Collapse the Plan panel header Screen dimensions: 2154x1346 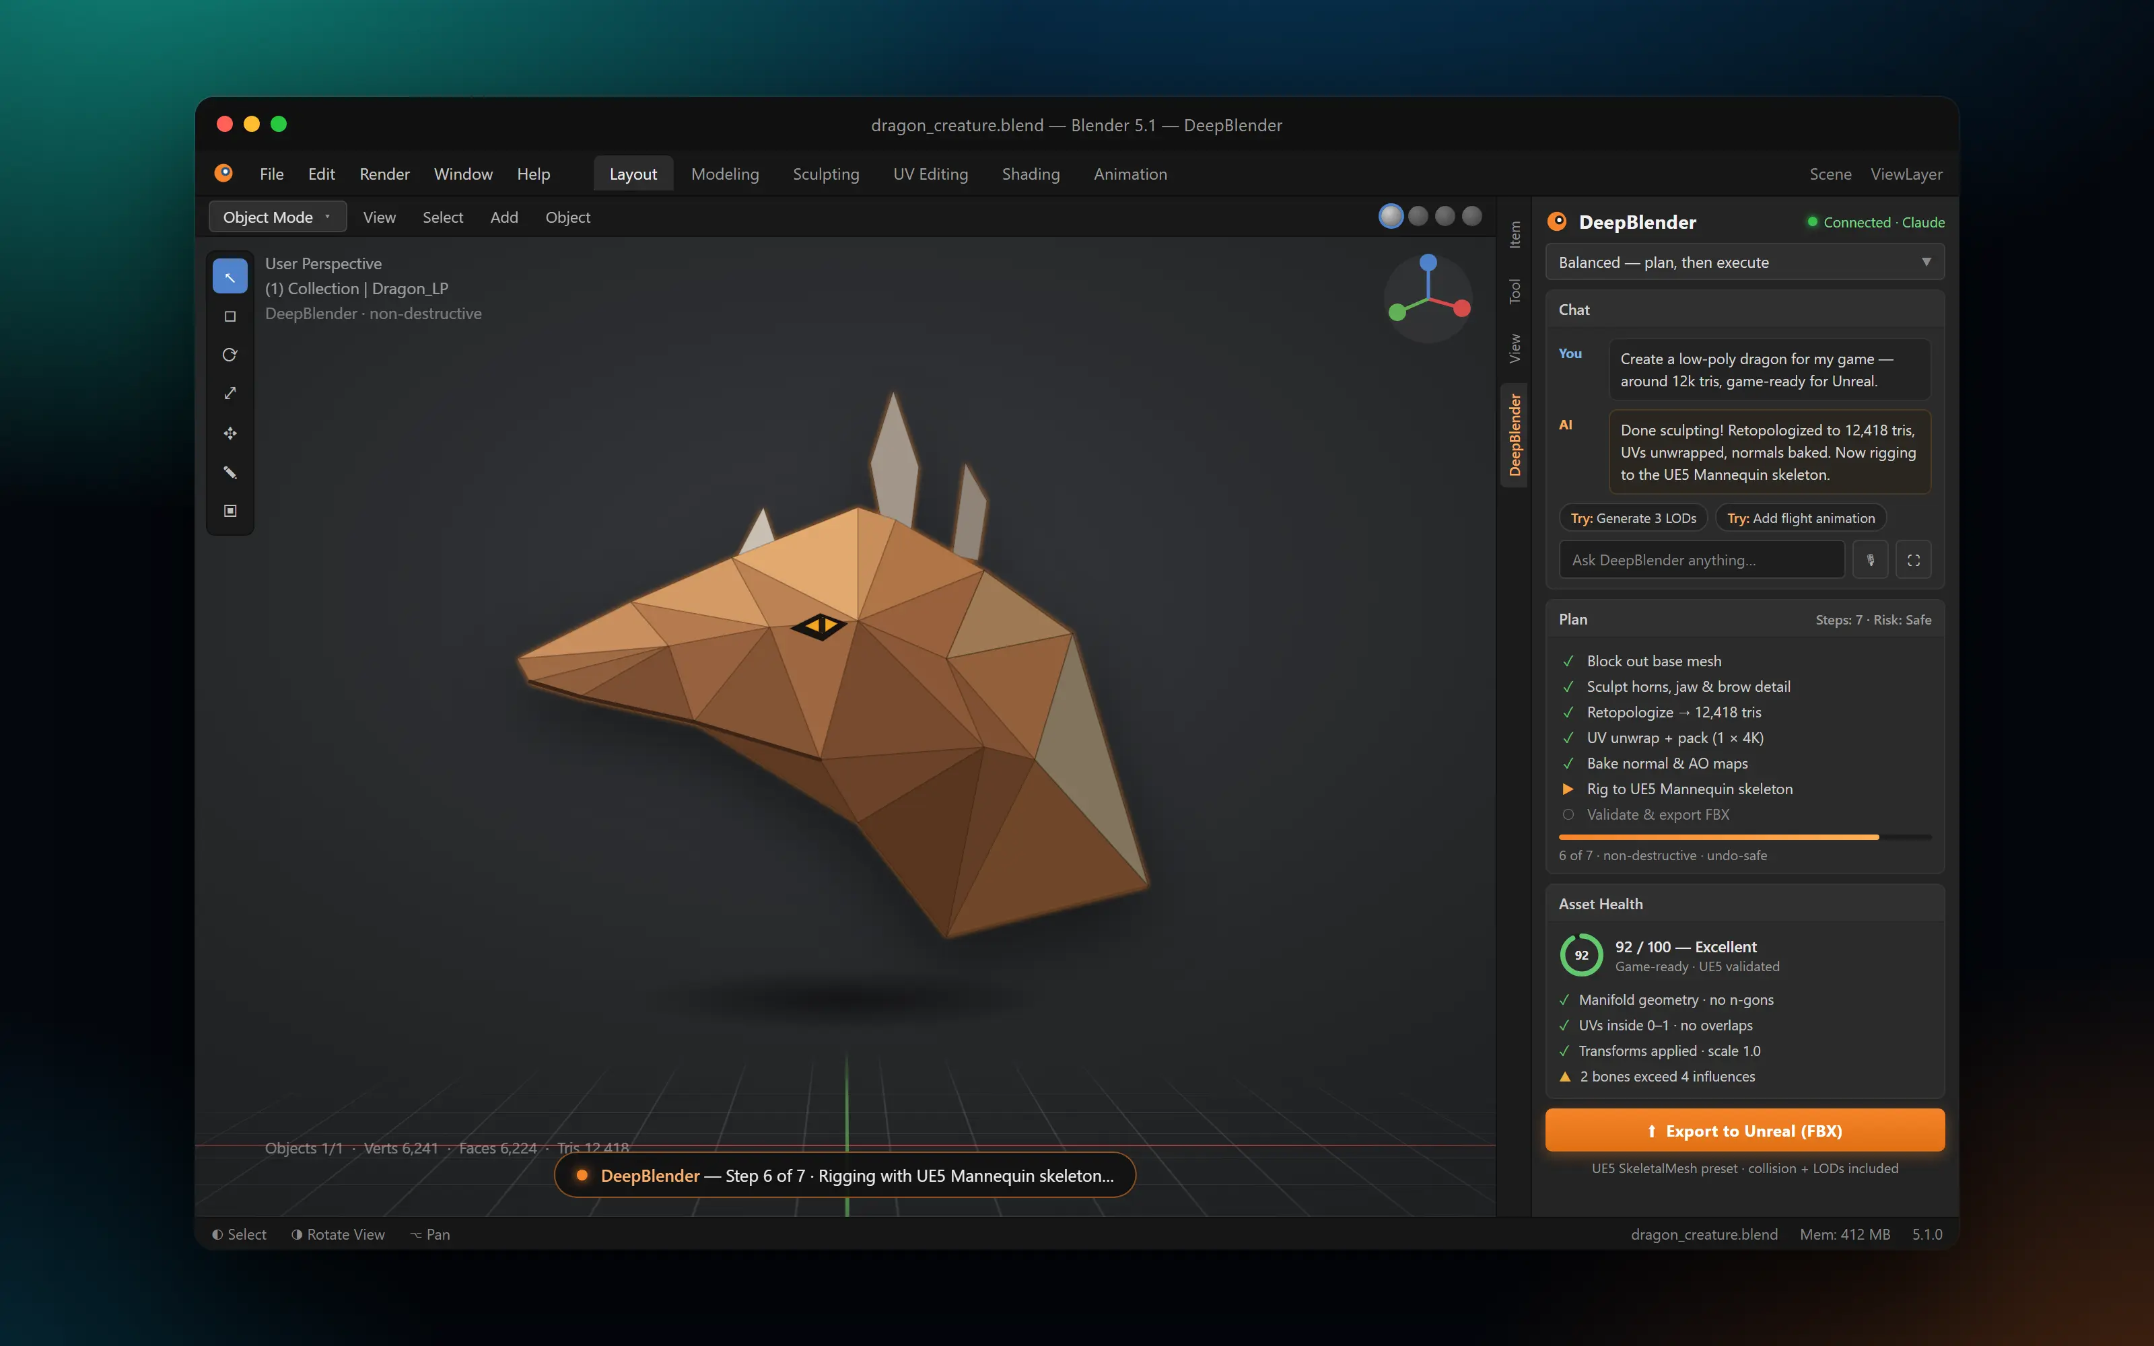tap(1745, 620)
